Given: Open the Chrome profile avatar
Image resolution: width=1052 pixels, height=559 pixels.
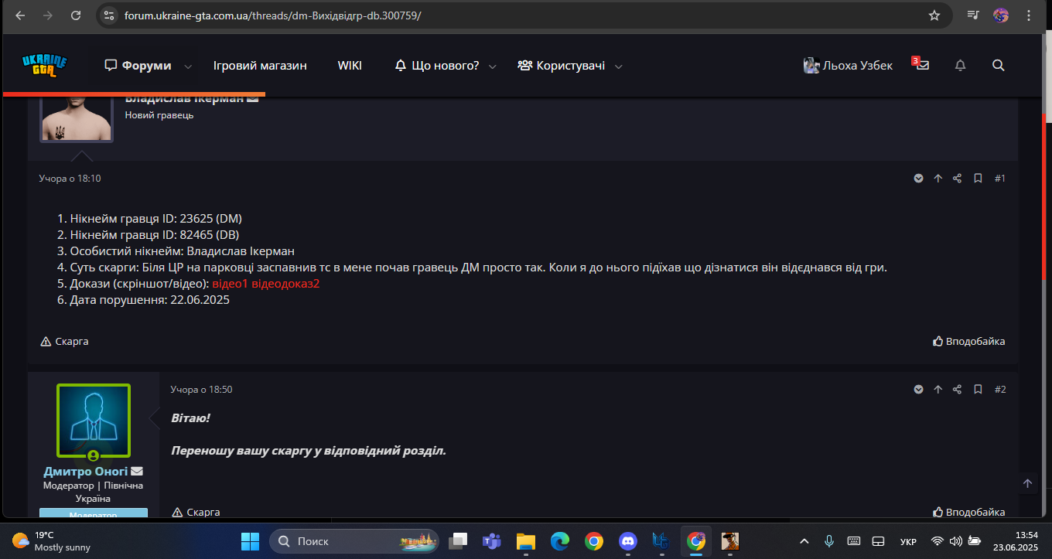Looking at the screenshot, I should (1001, 15).
